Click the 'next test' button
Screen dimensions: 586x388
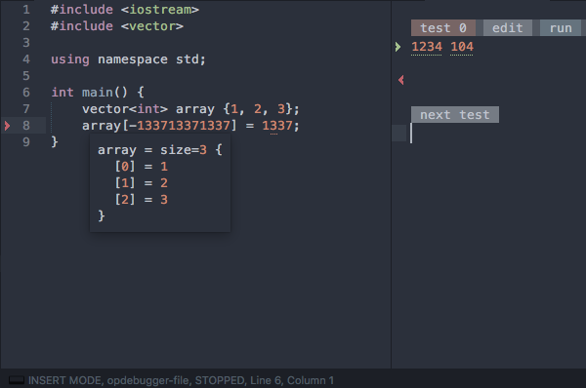pos(455,114)
